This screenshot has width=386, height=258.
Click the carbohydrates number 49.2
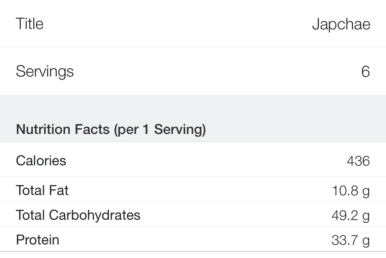345,215
